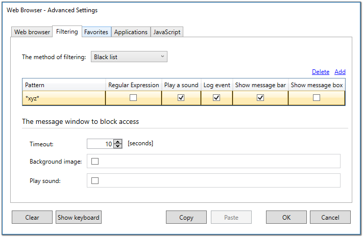Tick the Background image checkbox

(94, 162)
